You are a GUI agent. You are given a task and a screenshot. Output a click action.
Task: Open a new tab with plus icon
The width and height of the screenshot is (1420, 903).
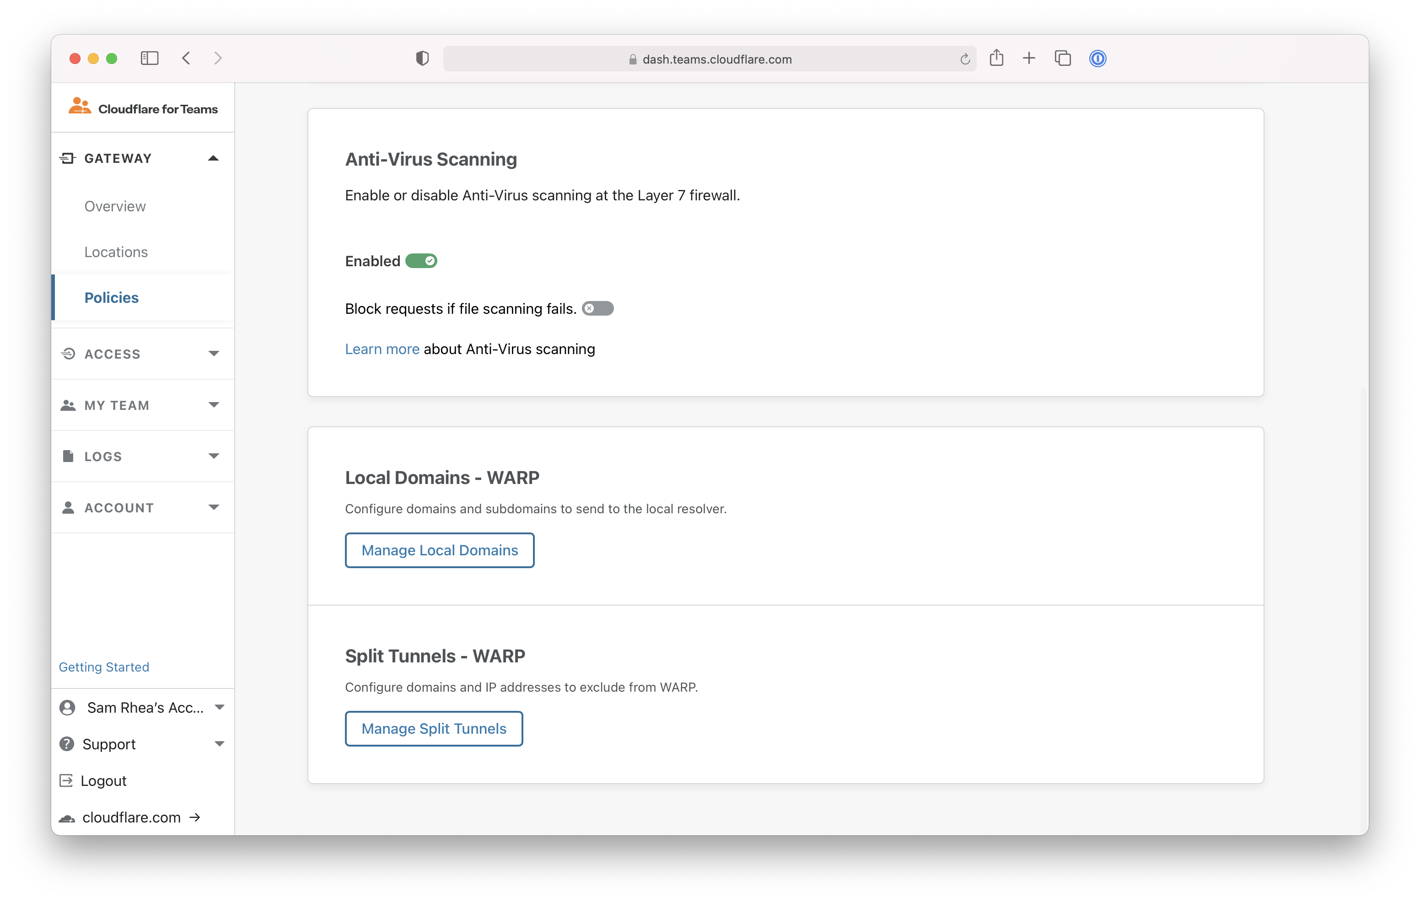point(1029,59)
